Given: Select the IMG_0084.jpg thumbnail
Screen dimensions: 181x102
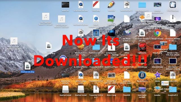Looking at the screenshot, I should point(157,61).
